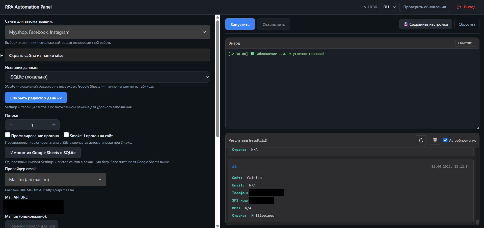Viewport: 484px width, 228px height.
Task: Click the Запустить button
Action: [x=240, y=24]
